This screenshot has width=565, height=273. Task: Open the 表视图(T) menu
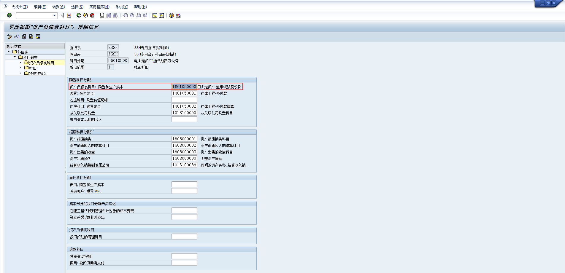(20, 7)
